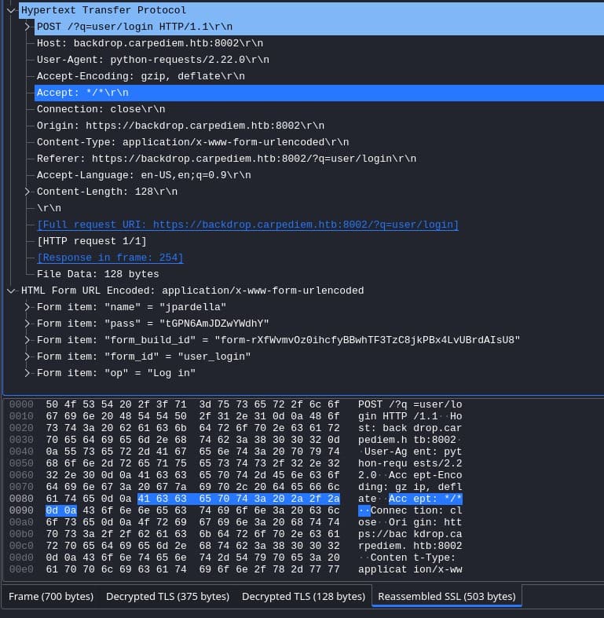604x618 pixels.
Task: Expand Form item "name" = "jpardella"
Action: coord(27,307)
